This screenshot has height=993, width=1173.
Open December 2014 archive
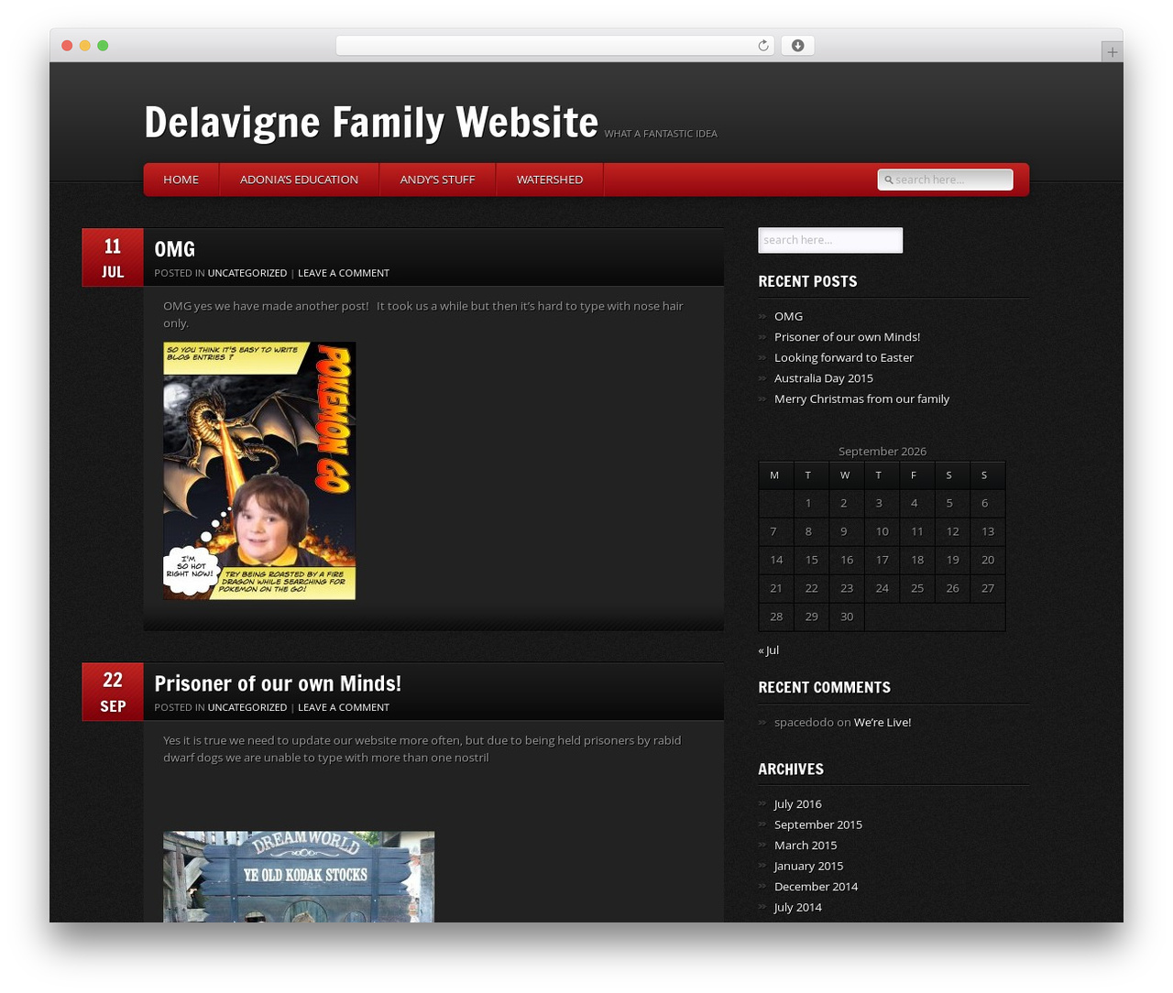click(x=817, y=887)
